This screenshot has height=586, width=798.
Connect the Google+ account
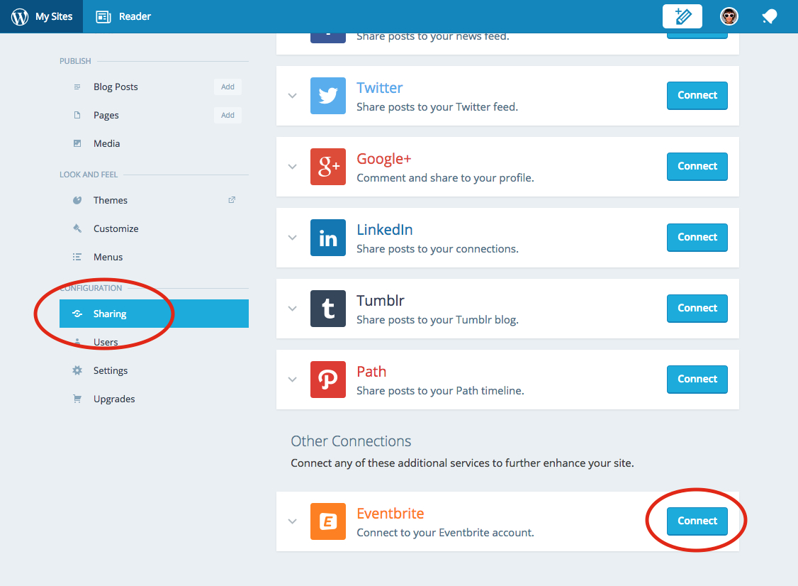[x=697, y=166]
